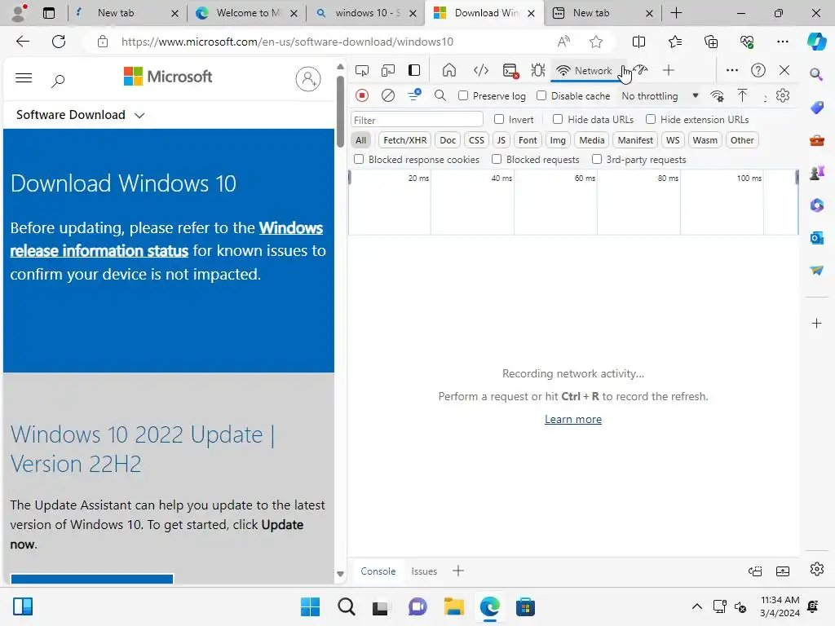Open Copilot in Edge sidebar
The image size is (835, 626).
click(x=816, y=42)
